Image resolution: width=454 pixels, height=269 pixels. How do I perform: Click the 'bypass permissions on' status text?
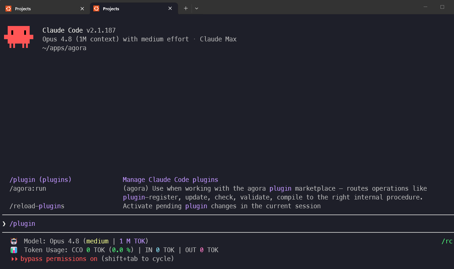point(59,259)
